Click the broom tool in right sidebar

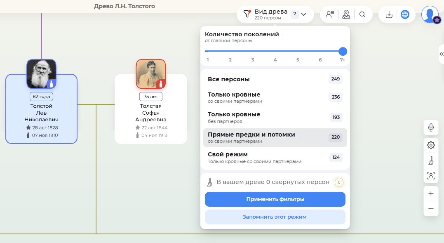431,160
